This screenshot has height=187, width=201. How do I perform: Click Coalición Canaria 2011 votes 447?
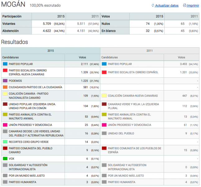pos(185,96)
